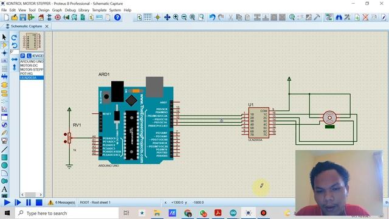Click the component preview thumbnail
The height and width of the screenshot is (219, 389).
32,41
